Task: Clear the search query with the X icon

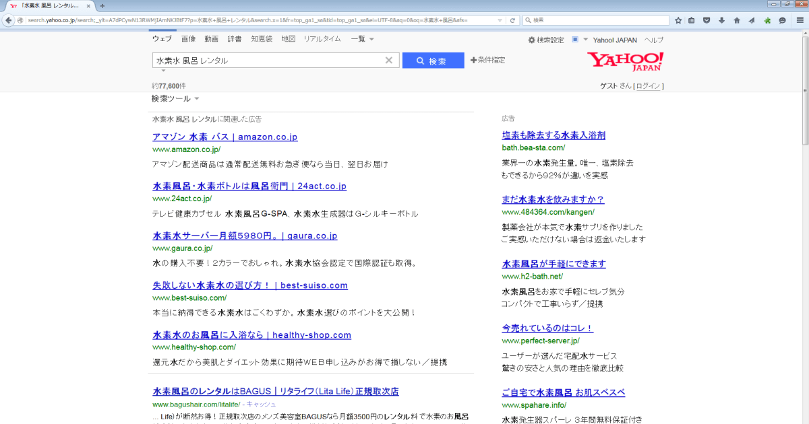Action: click(388, 61)
